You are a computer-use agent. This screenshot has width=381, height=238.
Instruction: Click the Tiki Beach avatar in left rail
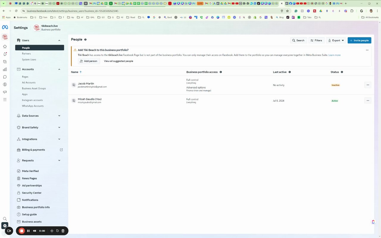(5, 37)
